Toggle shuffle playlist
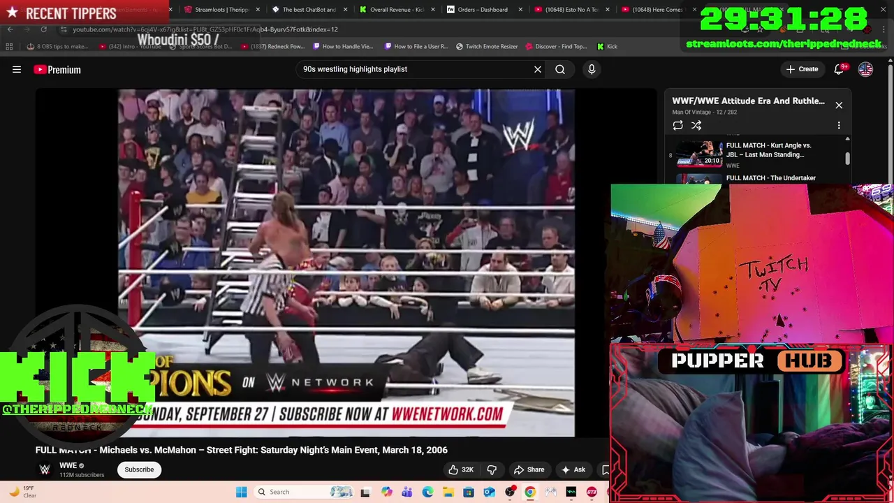Viewport: 894px width, 503px height. click(x=696, y=125)
